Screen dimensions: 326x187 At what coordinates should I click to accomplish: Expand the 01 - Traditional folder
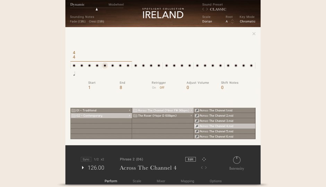click(x=101, y=110)
